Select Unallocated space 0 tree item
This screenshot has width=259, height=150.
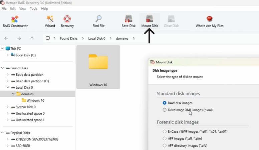pyautogui.click(x=28, y=113)
